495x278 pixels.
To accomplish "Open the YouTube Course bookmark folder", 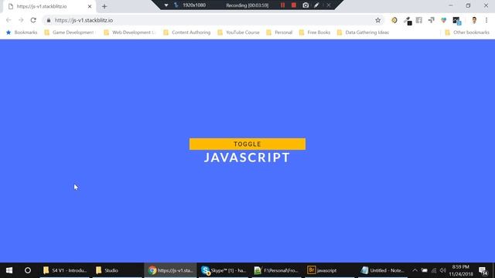I will pyautogui.click(x=238, y=32).
